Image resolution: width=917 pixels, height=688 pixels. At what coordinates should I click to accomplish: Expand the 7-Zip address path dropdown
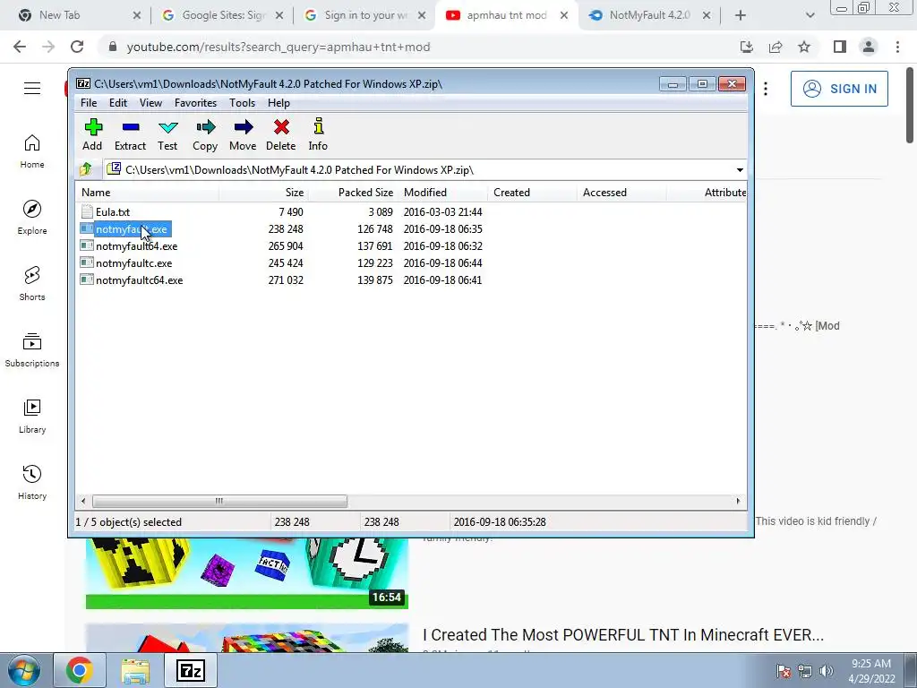pos(739,170)
